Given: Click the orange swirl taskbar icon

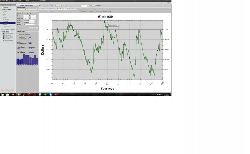Looking at the screenshot, I should point(24,95).
